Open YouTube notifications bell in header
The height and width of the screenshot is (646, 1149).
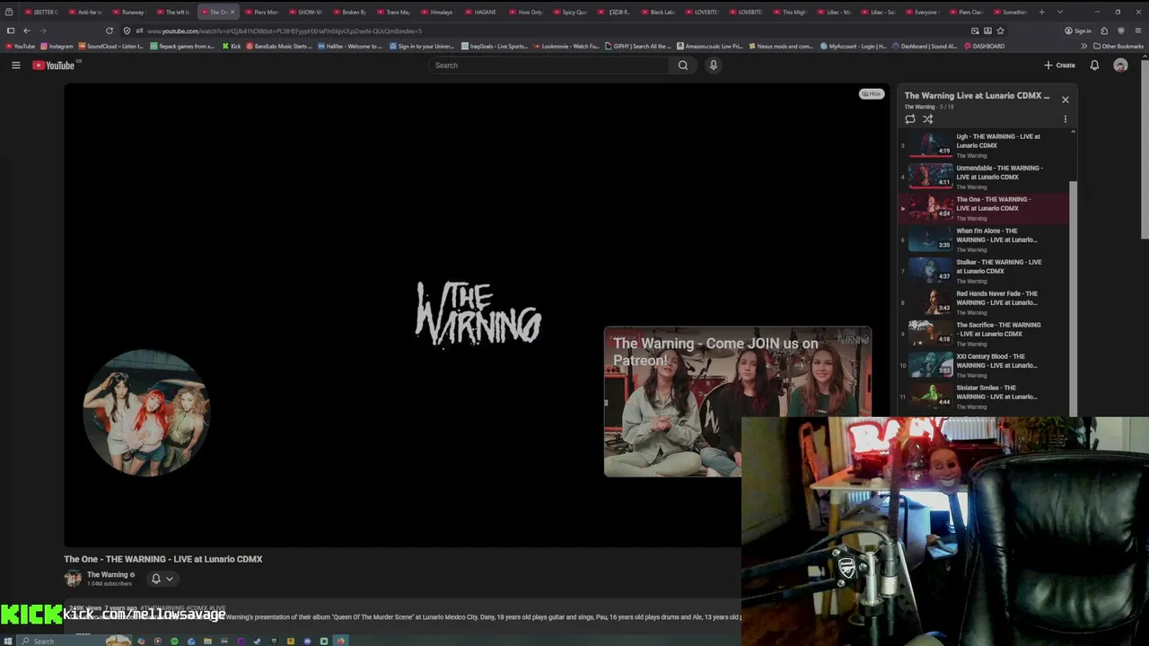[x=1094, y=65]
